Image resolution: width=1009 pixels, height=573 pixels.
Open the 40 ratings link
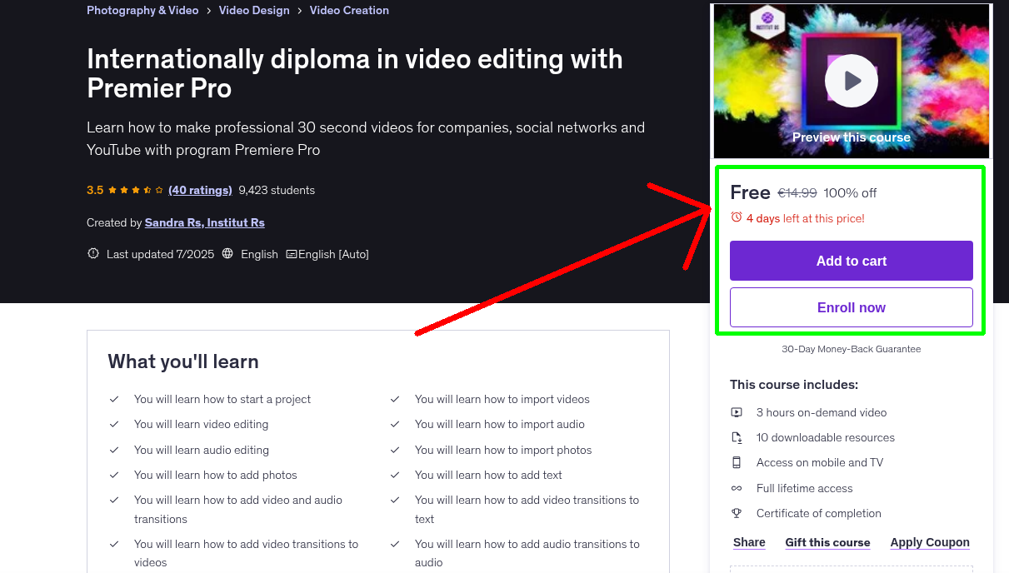pos(200,190)
